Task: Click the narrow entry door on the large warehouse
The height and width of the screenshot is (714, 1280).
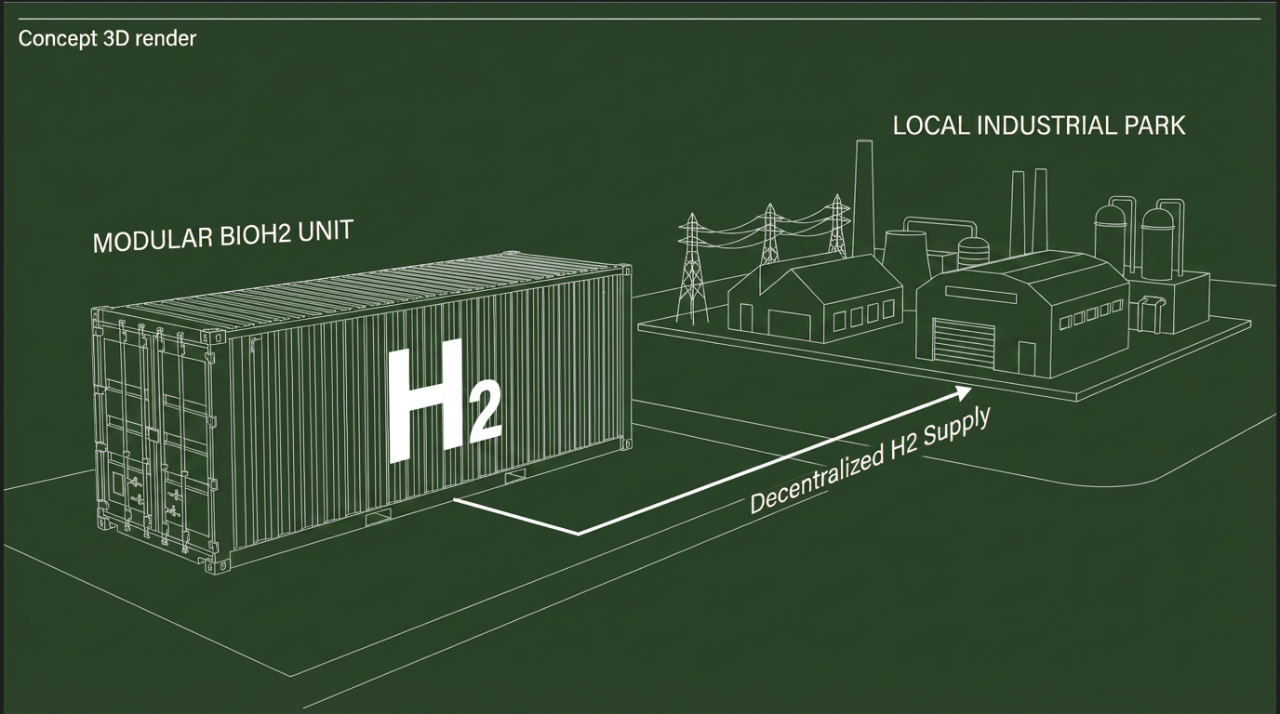Action: point(1025,357)
